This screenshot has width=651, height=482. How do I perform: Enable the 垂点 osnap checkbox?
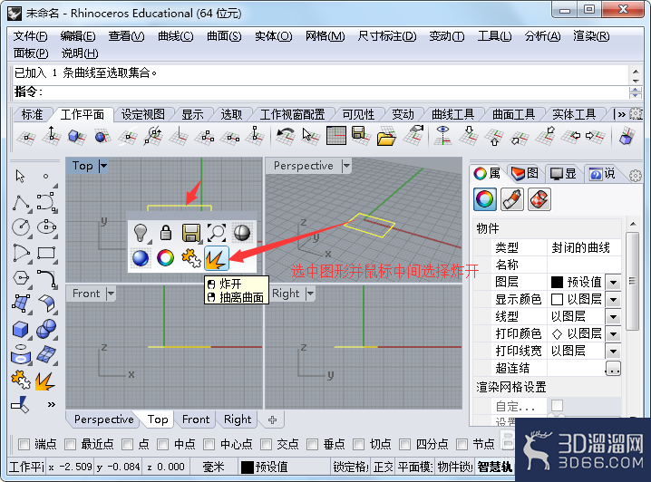tap(312, 444)
